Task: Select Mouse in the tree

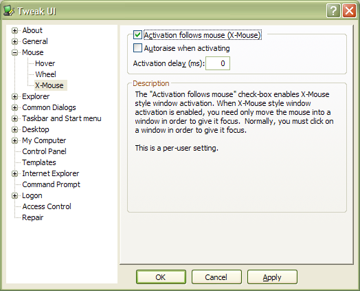Action: (x=32, y=52)
